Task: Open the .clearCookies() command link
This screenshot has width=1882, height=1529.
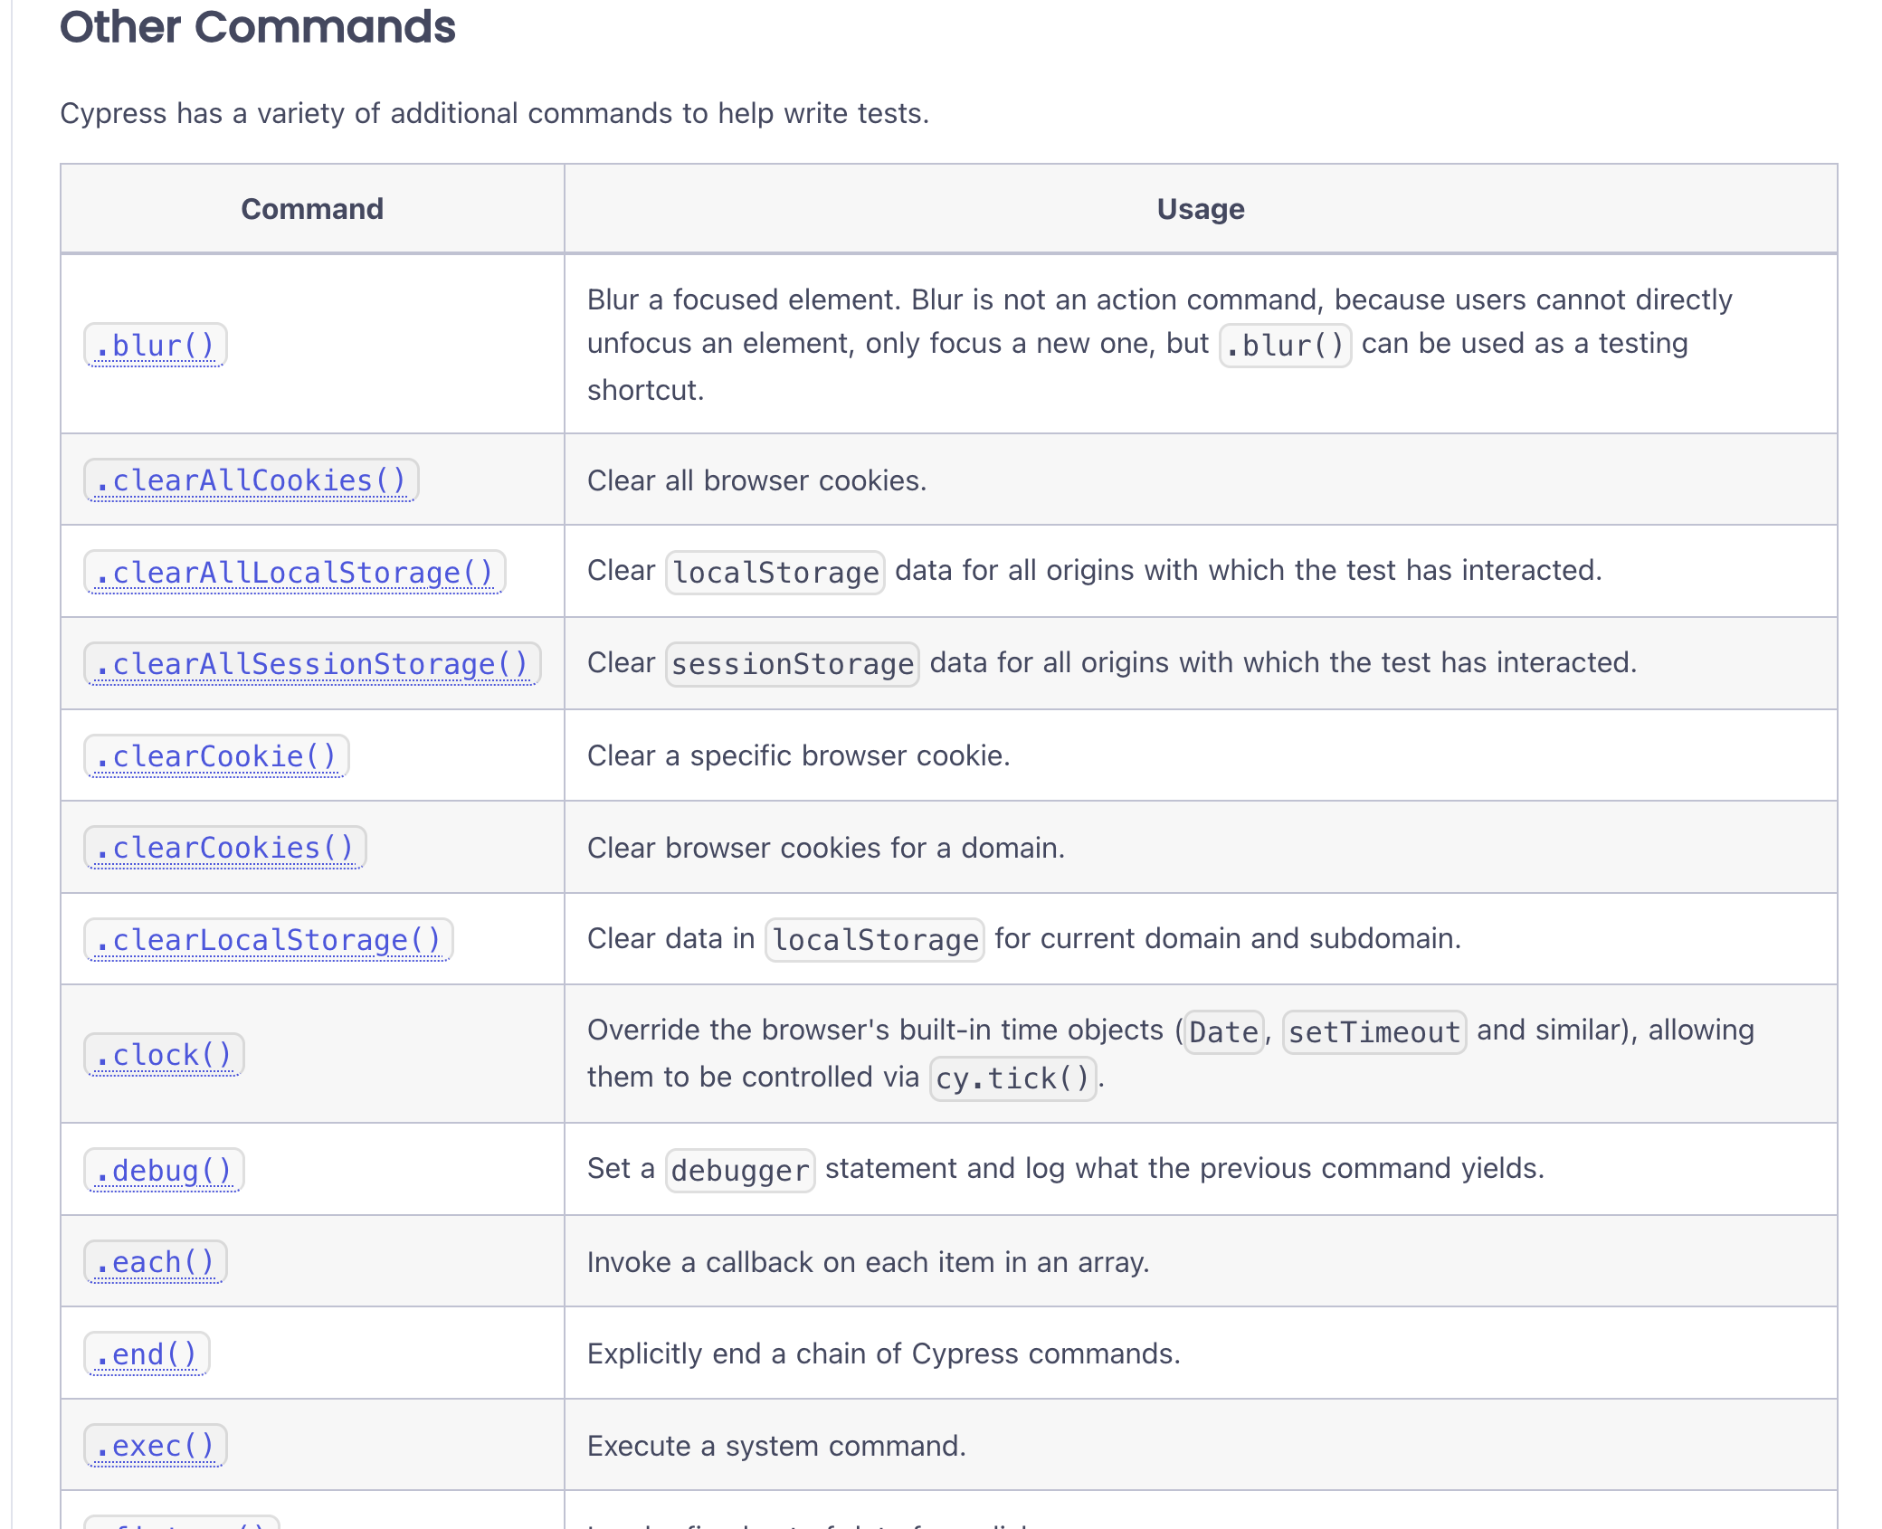Action: coord(224,848)
